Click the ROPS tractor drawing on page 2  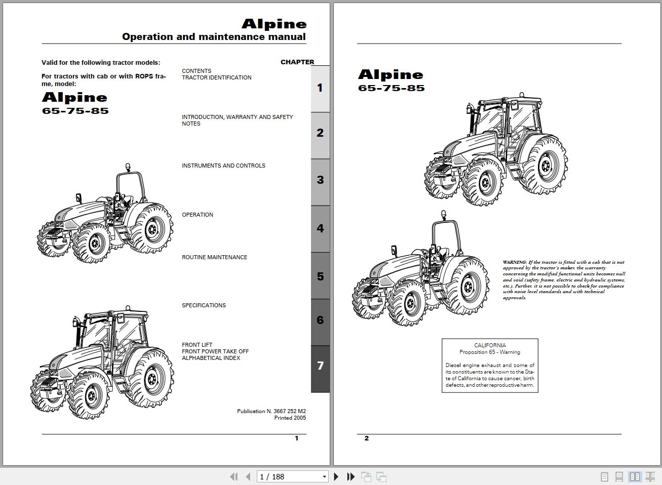pyautogui.click(x=420, y=269)
